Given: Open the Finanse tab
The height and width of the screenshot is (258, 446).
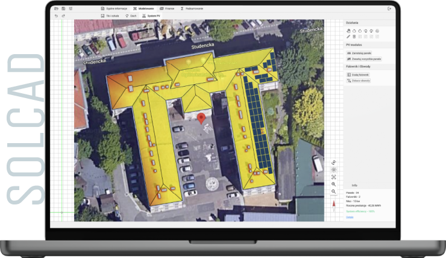Looking at the screenshot, I should (167, 9).
